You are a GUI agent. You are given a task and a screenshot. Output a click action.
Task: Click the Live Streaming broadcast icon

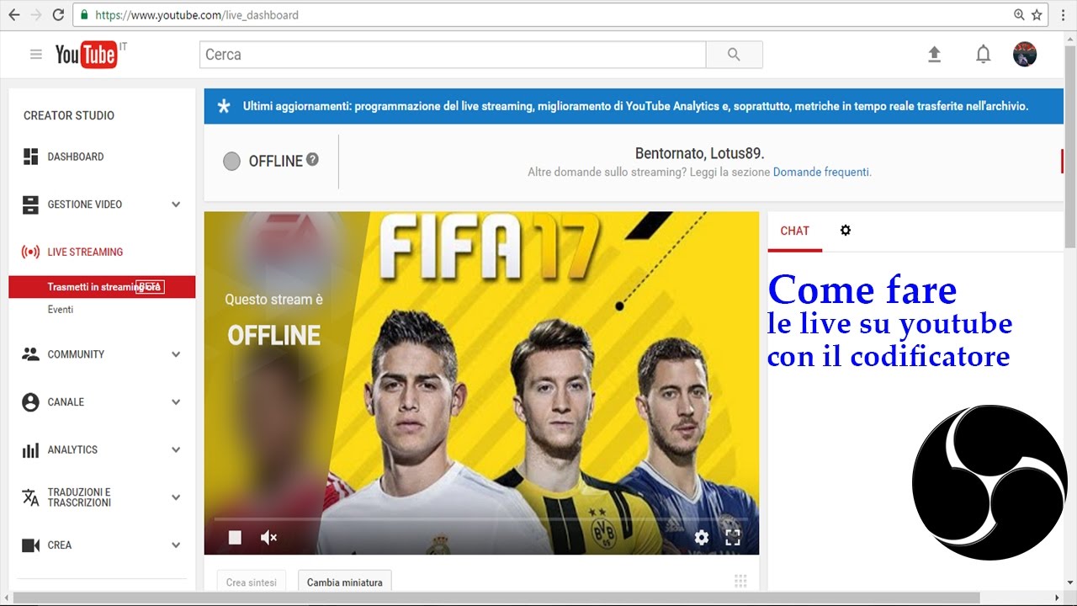[30, 252]
